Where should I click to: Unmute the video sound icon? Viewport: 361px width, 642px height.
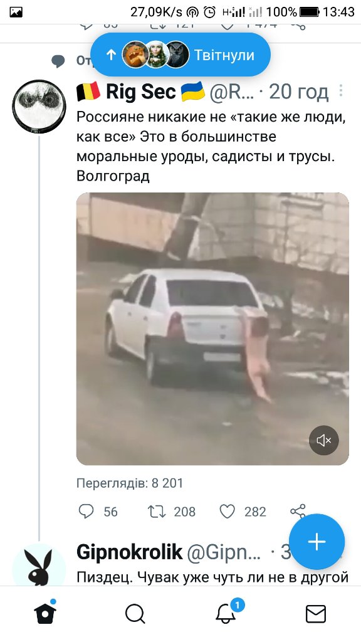[x=324, y=440]
